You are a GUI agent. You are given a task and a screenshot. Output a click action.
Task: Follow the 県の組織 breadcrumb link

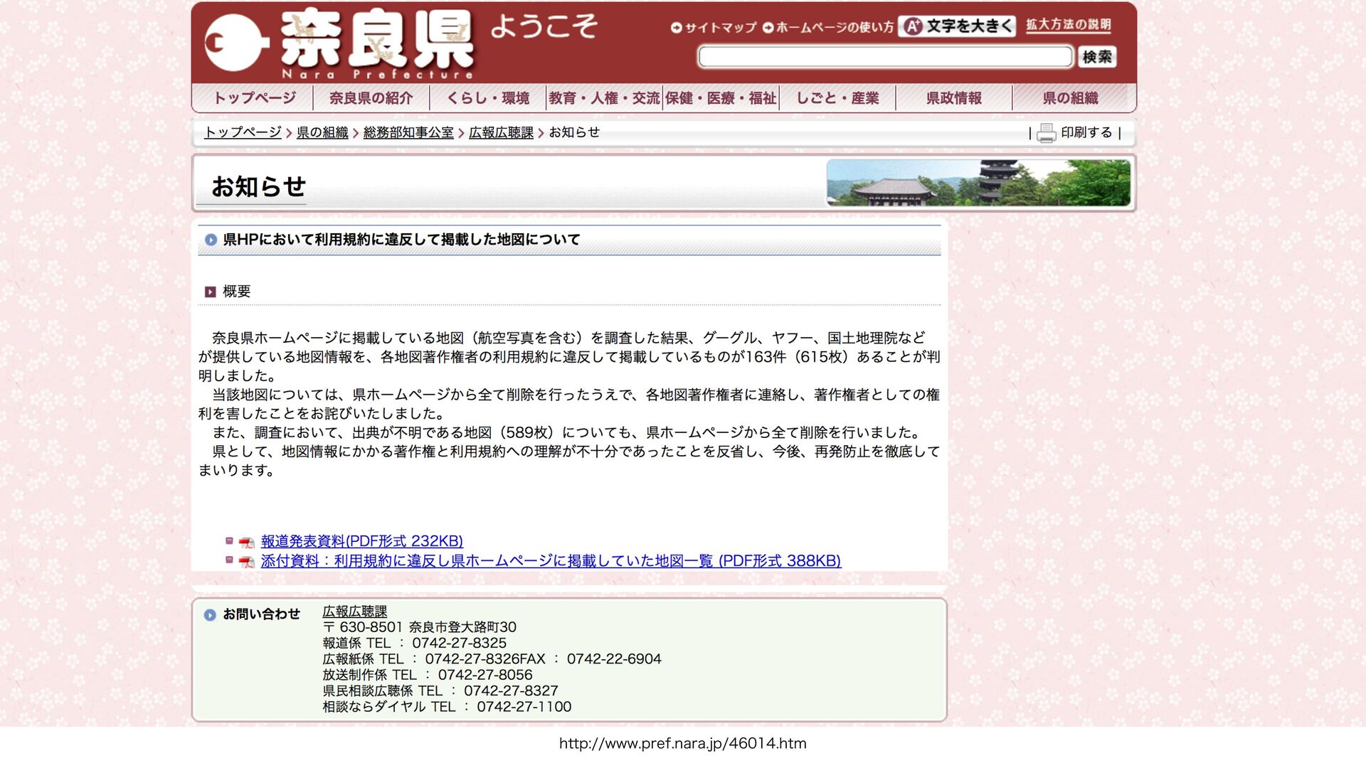point(322,133)
